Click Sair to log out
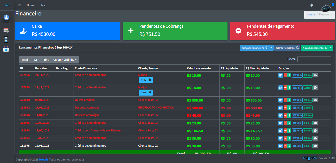Screen dimensions: 336x163 tap(43, 5)
